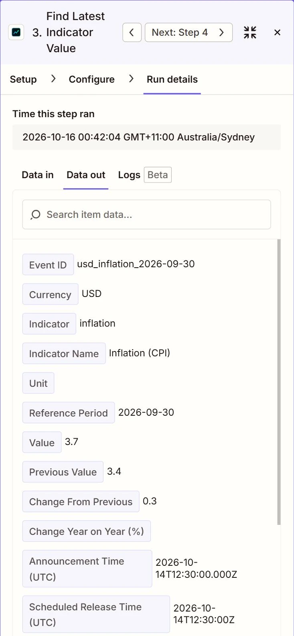Click the scheduled release time 2026-10-14T12:30:00Z

(204, 614)
